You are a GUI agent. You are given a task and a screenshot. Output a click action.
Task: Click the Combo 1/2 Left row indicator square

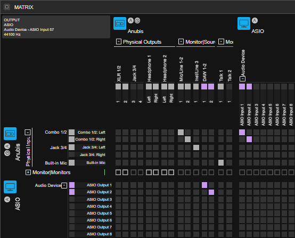click(71, 132)
